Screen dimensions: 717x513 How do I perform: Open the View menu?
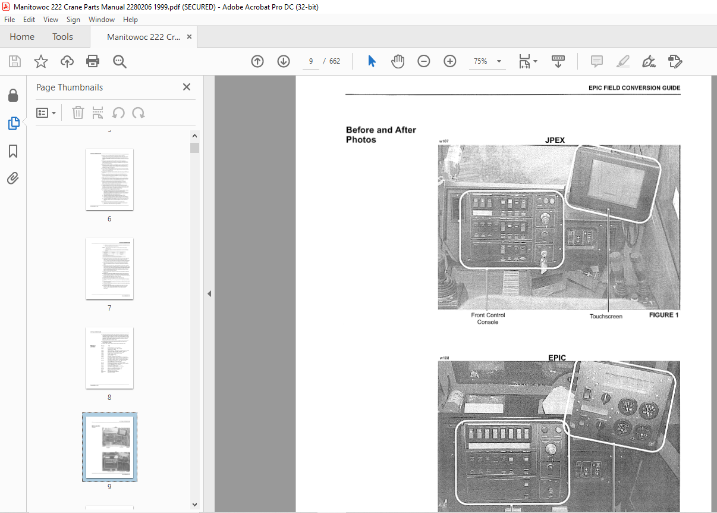tap(51, 20)
